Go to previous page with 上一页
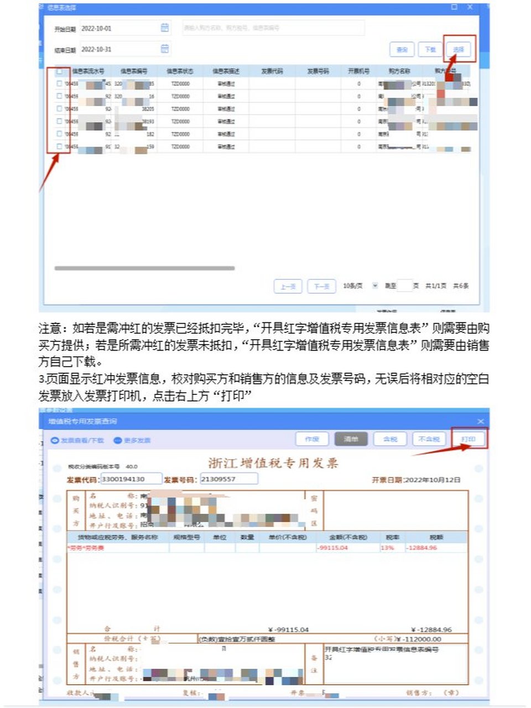The width and height of the screenshot is (531, 708). [288, 286]
